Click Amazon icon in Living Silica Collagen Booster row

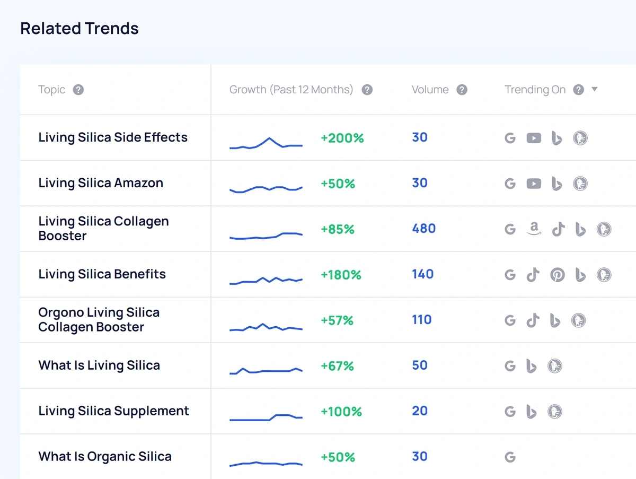534,229
